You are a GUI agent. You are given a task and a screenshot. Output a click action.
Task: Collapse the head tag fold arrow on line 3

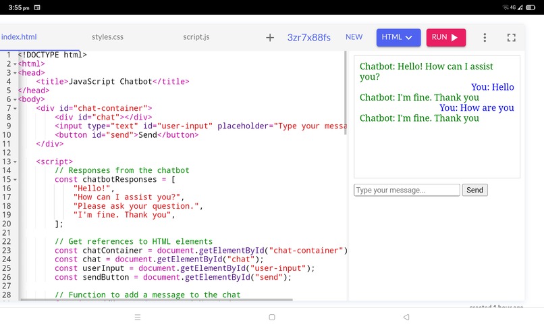[15, 73]
